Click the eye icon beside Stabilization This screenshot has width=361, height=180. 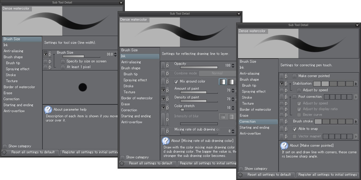click(282, 84)
